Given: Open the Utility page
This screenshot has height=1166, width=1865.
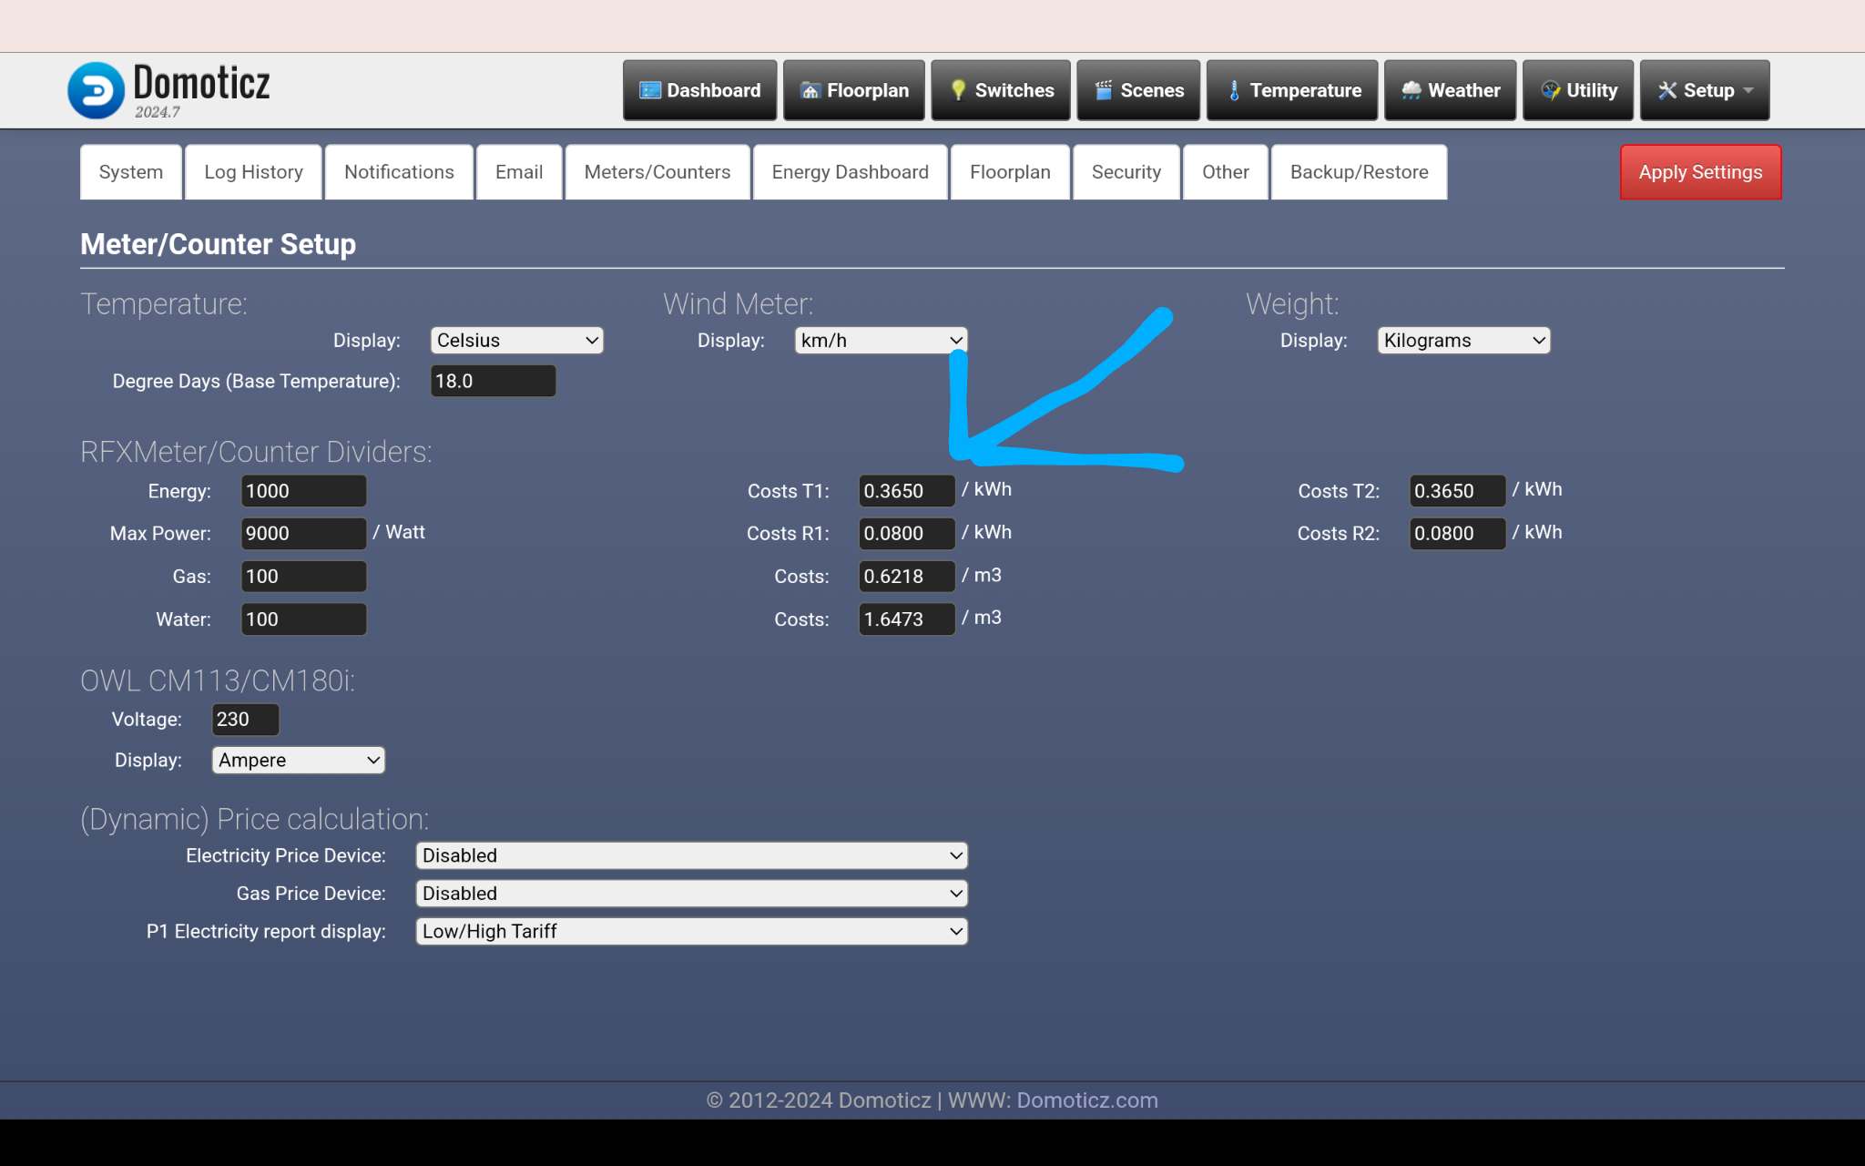Looking at the screenshot, I should [x=1578, y=90].
